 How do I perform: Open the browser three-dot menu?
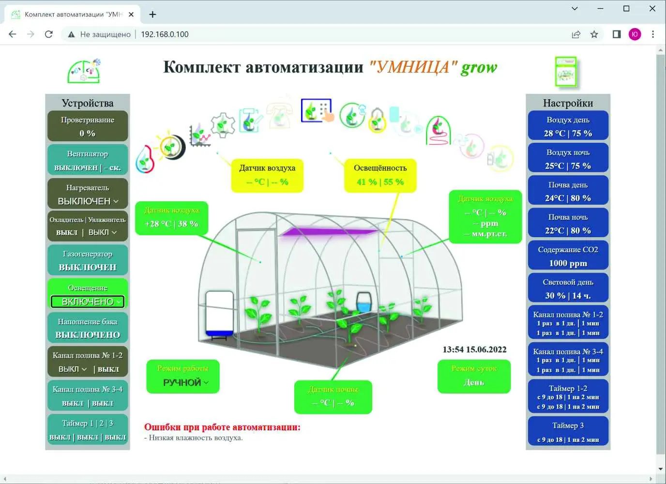coord(653,34)
